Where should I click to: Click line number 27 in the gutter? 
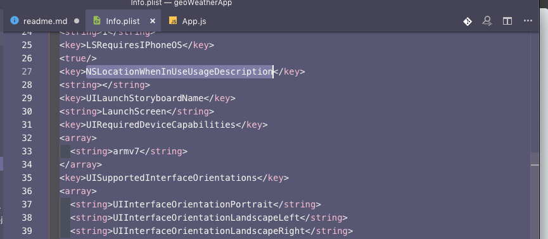(27, 71)
